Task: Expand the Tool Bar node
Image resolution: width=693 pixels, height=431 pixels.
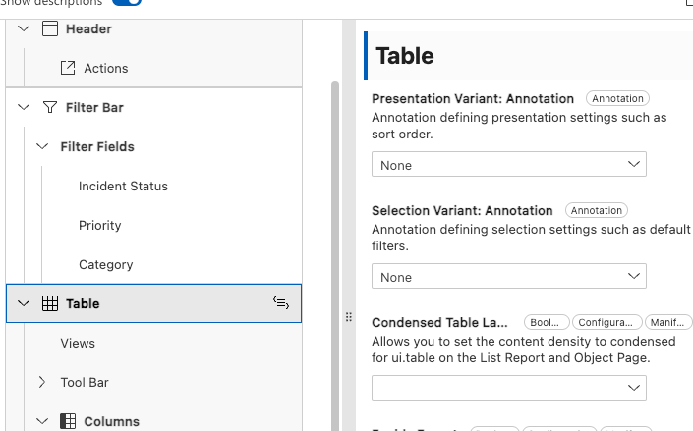Action: 42,383
